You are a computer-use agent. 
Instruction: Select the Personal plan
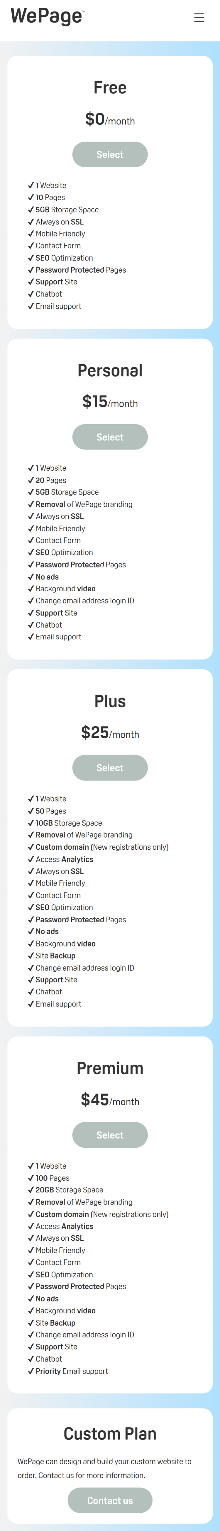[110, 437]
